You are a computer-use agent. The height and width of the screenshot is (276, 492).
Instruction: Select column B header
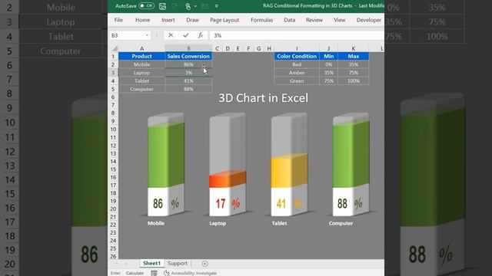click(x=188, y=48)
